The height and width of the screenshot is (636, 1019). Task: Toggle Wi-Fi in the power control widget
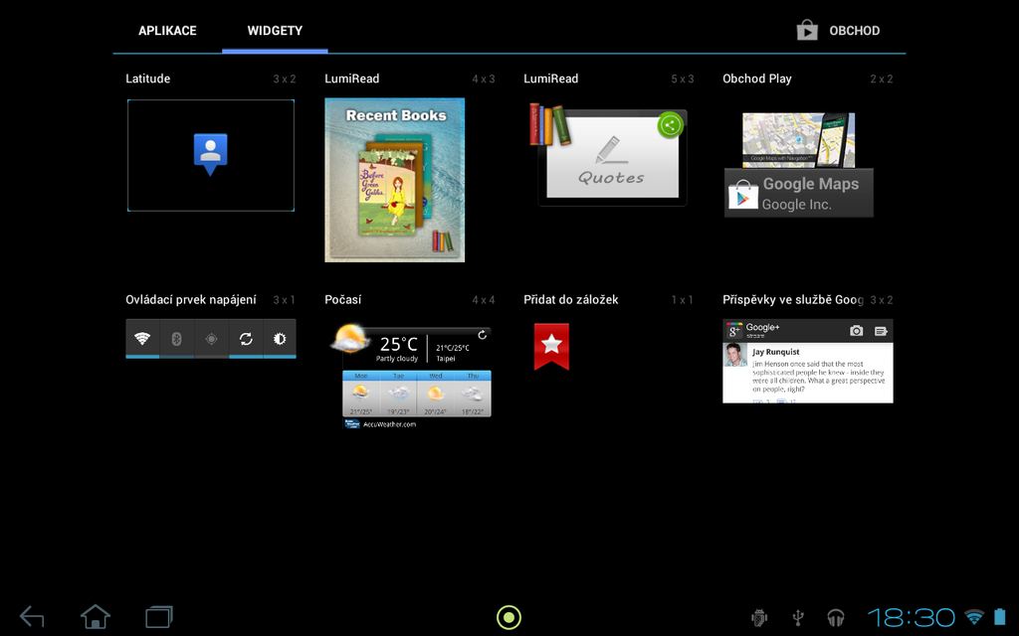click(x=141, y=339)
